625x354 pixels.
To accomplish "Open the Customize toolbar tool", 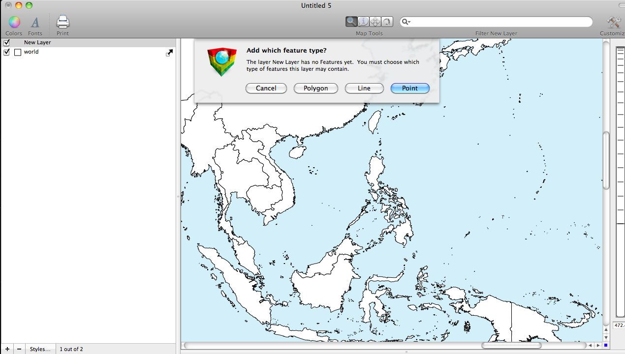I will pos(613,22).
